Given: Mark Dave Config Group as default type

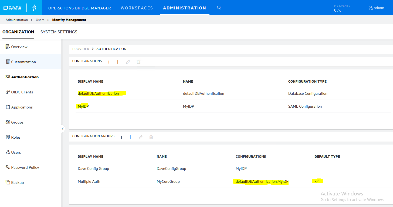Looking at the screenshot, I should 318,169.
